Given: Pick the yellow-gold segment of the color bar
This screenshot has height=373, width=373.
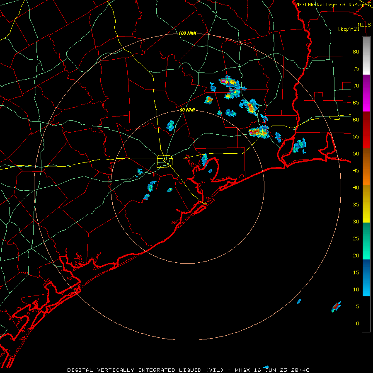Looking at the screenshot, I should pos(366,204).
